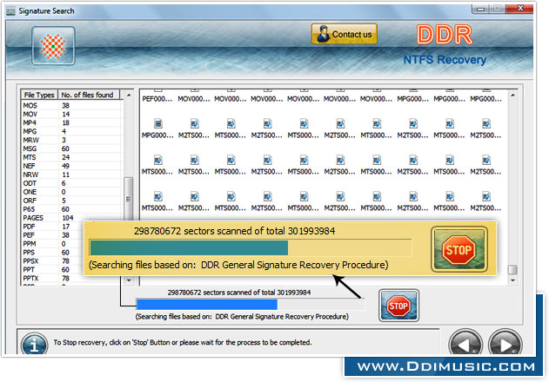Screen dimensions: 549x382
Task: Select the P65 file type row
Action: (71, 209)
